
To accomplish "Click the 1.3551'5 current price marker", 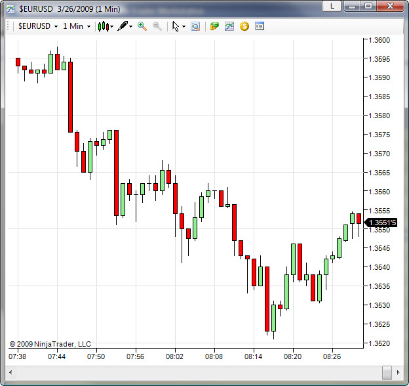I will pos(381,223).
